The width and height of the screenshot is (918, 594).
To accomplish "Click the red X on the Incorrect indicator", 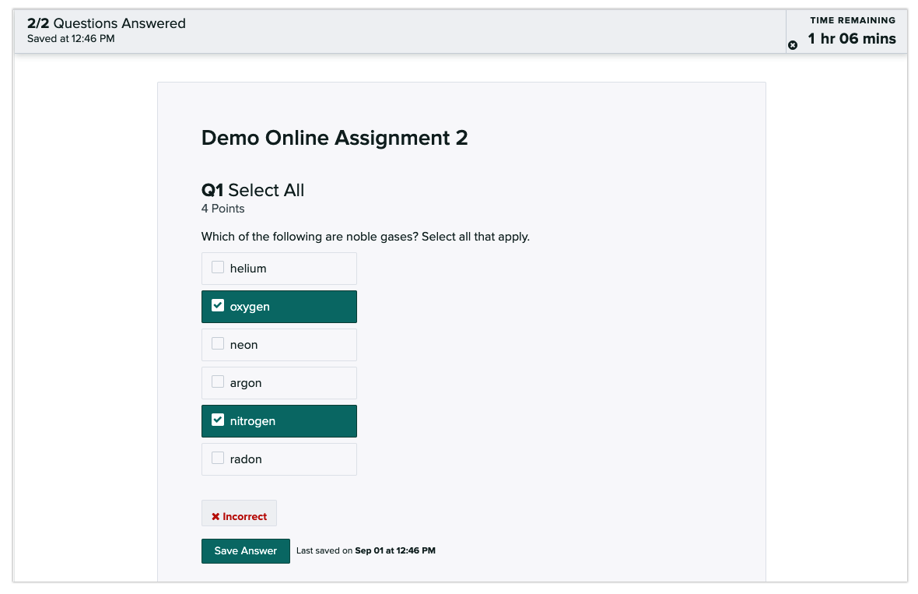I will click(217, 515).
